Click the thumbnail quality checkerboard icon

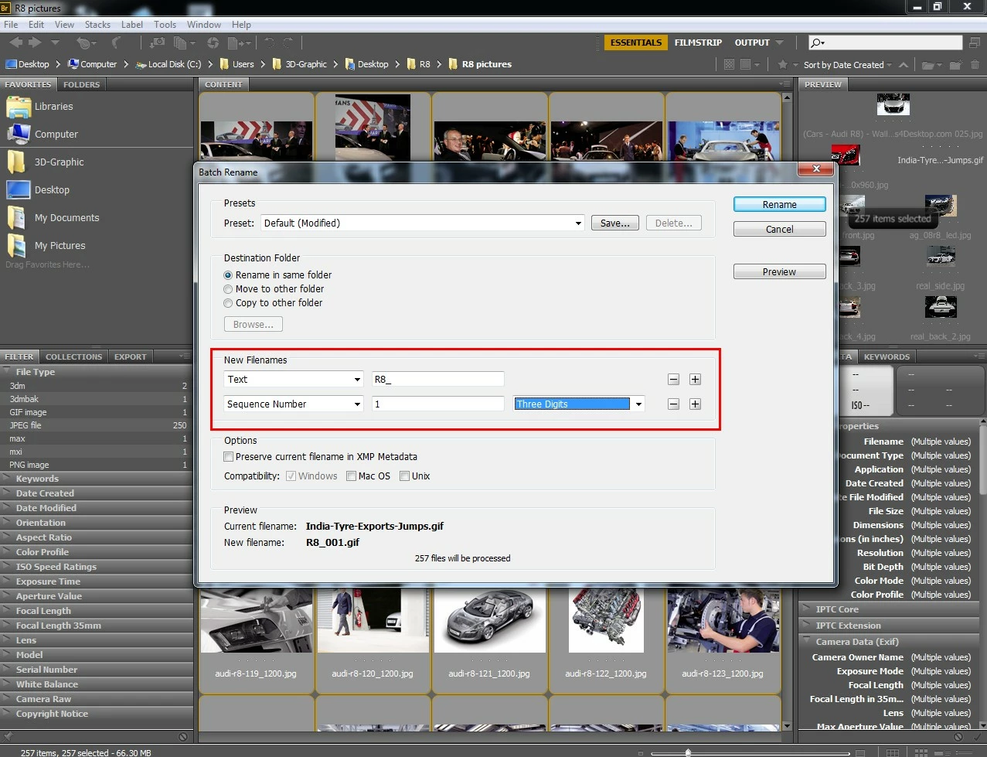click(729, 64)
